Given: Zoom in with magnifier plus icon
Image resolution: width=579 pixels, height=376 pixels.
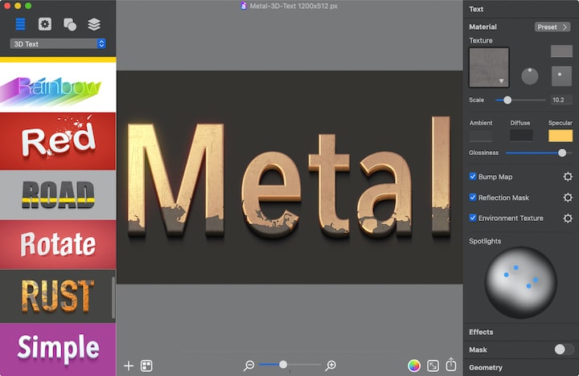Looking at the screenshot, I should pyautogui.click(x=331, y=366).
